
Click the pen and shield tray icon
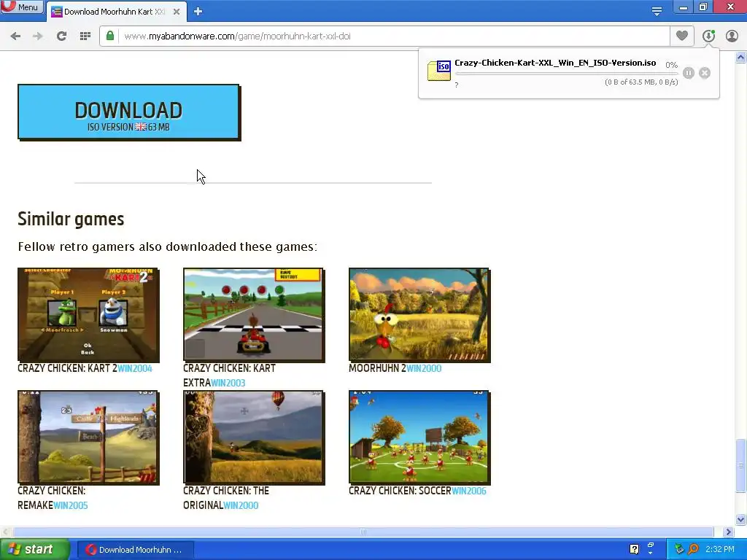coord(679,549)
